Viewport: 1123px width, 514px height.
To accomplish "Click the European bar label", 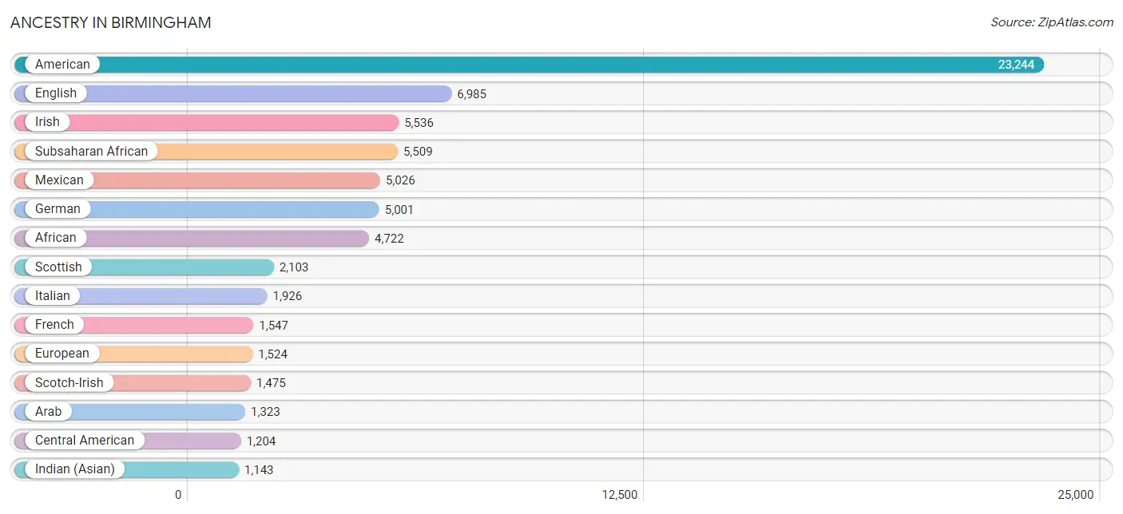I will (x=62, y=354).
